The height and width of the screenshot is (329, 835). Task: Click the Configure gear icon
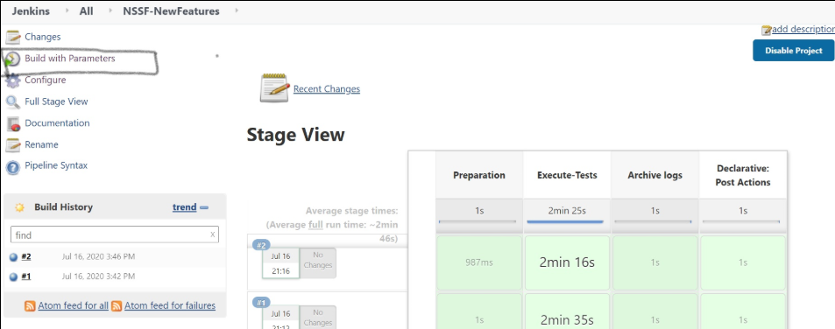point(13,80)
